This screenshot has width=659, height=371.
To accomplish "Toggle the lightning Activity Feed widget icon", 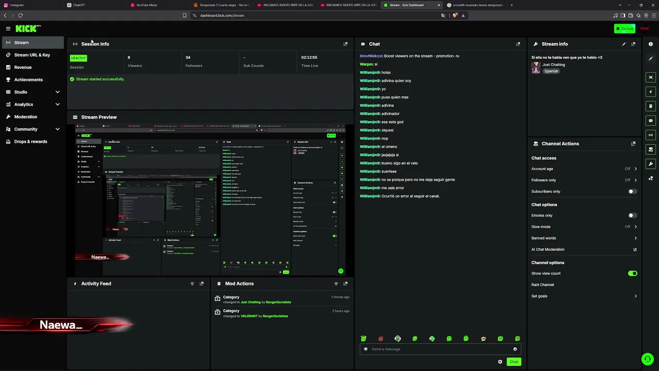I will point(651,92).
